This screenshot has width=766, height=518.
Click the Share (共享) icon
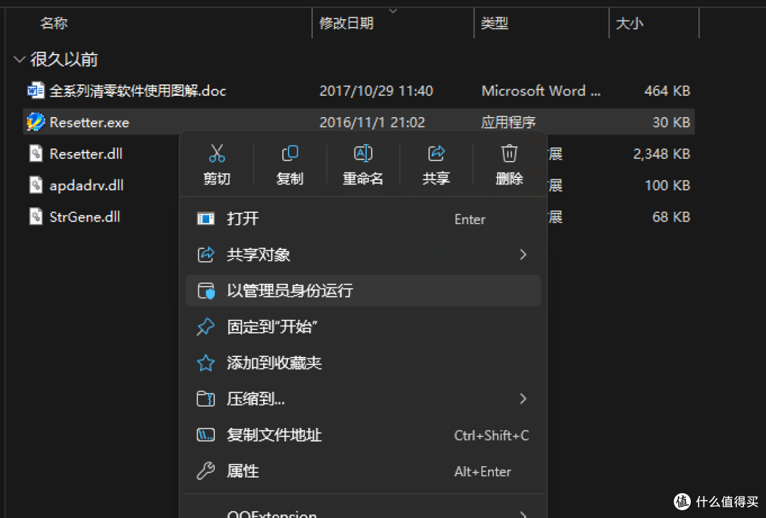click(435, 153)
